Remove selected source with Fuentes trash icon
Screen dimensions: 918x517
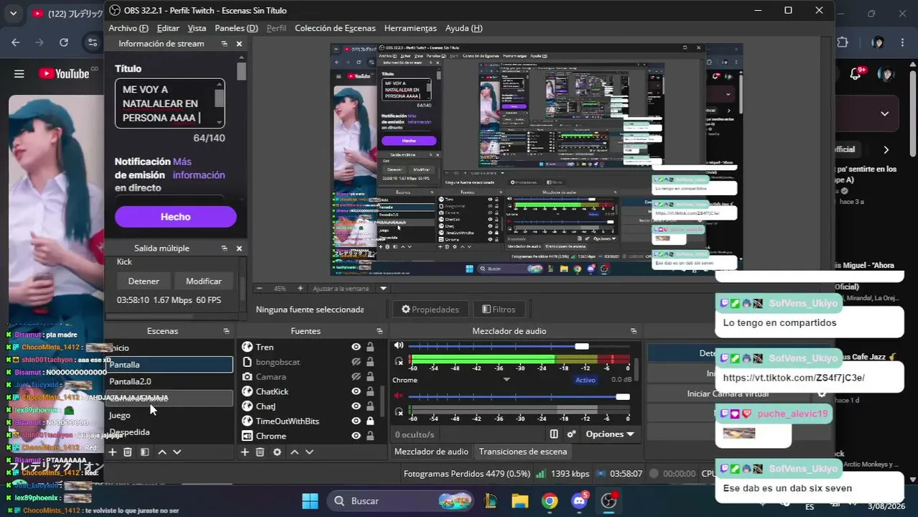click(260, 452)
